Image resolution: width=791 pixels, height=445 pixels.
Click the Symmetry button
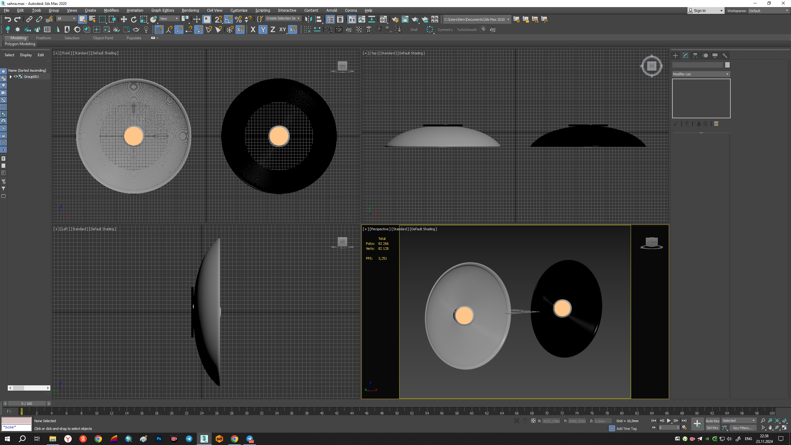[445, 30]
